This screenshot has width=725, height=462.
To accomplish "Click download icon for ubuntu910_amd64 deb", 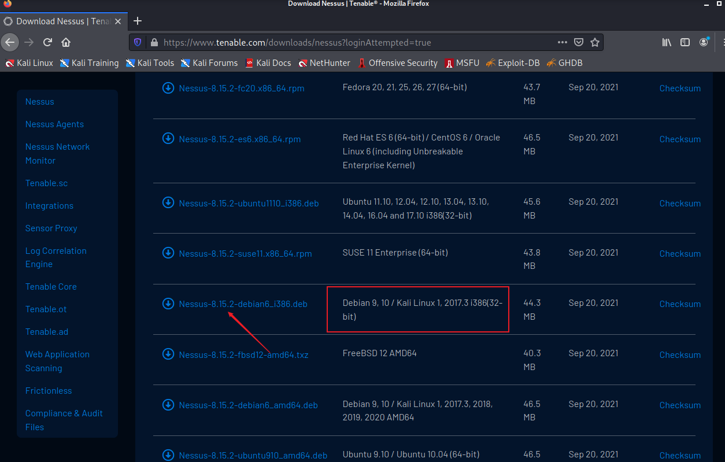I will (x=168, y=454).
